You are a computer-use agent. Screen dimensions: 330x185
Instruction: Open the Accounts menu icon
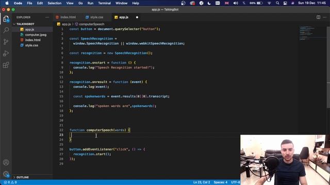pos(6,162)
